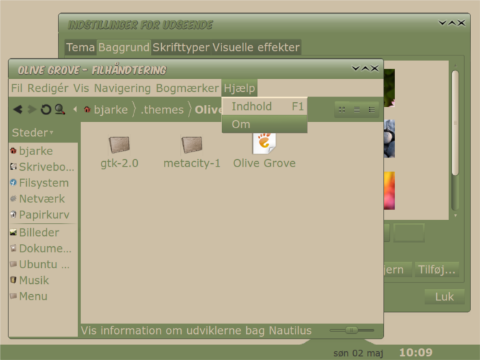Viewport: 480px width, 360px height.
Task: Open Dokumenter bookmark in sidebar
Action: 40,248
